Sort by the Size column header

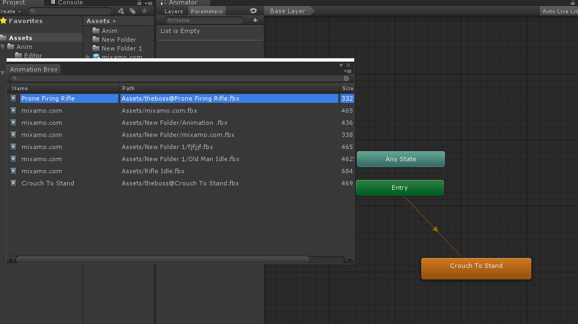(347, 89)
